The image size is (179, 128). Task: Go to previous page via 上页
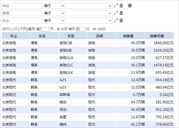(14, 29)
